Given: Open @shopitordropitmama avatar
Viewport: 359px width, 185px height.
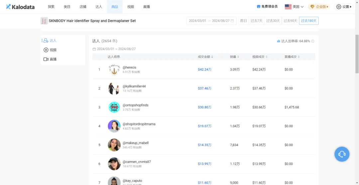Looking at the screenshot, I should click(114, 126).
